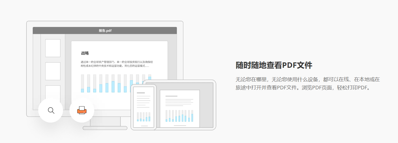Viewport: 398px width, 143px height.
Task: Click the paragraph line starting 无论您在哪里
Action: click(308, 79)
